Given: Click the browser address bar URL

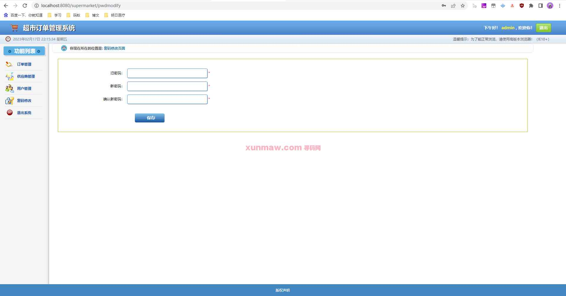Looking at the screenshot, I should pos(81,6).
